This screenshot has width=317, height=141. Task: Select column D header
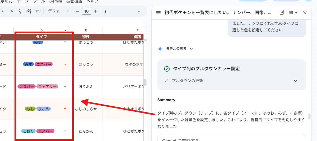click(41, 30)
